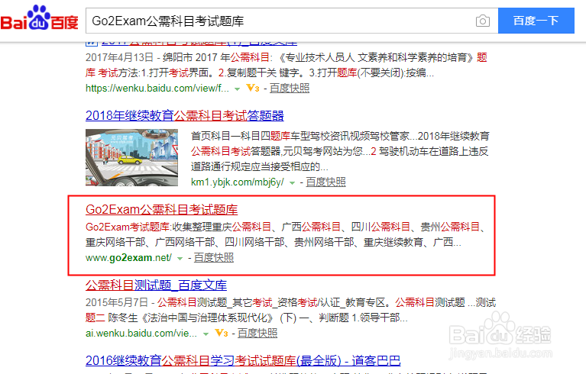This screenshot has height=374, width=586.
Task: Open 百度快照 for https://wenku.baidu.com/view/f... result
Action: (290, 88)
